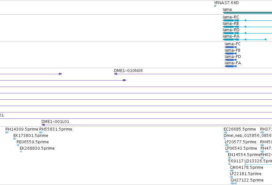Click the DME1-010N06 BAC clone label
Image resolution: width=272 pixels, height=185 pixels.
click(128, 71)
